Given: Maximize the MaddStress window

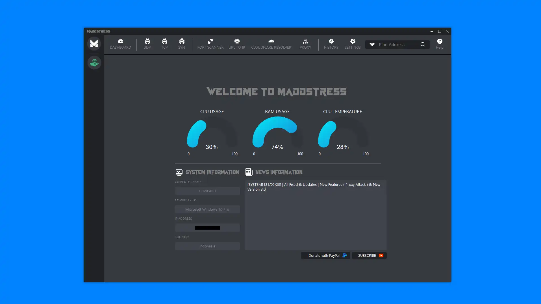Looking at the screenshot, I should coord(439,31).
